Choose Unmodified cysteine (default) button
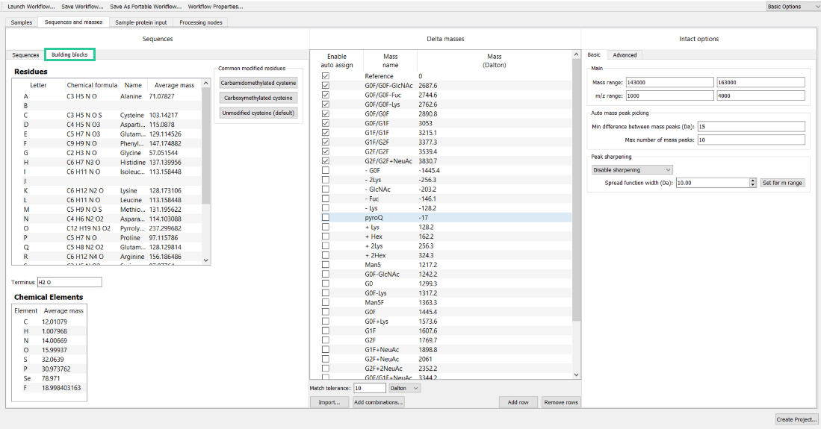The width and height of the screenshot is (821, 429). pos(258,113)
